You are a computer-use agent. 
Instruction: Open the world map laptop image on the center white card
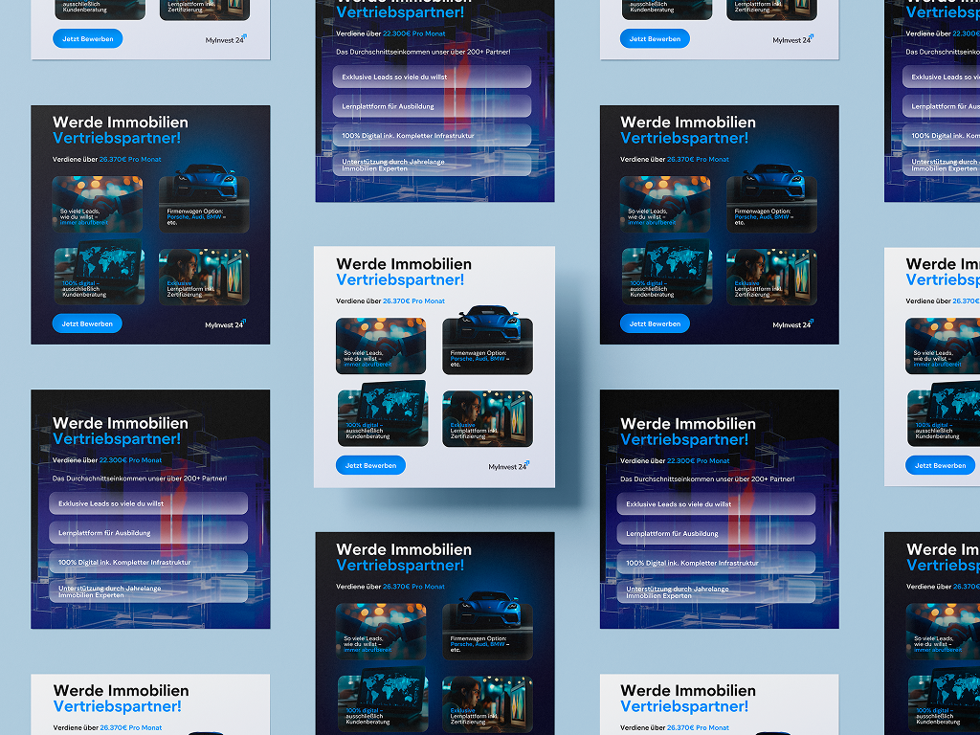[383, 413]
